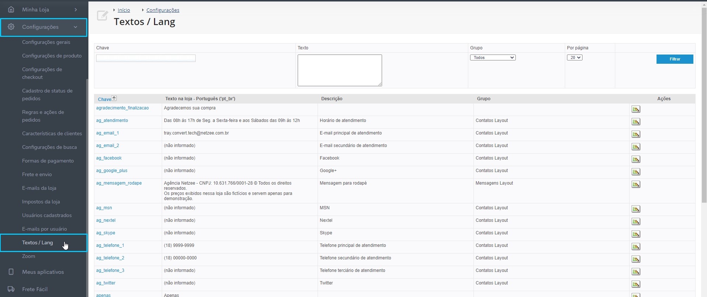Image resolution: width=707 pixels, height=297 pixels.
Task: Click edit icon for ag_email_1 row
Action: click(x=636, y=134)
